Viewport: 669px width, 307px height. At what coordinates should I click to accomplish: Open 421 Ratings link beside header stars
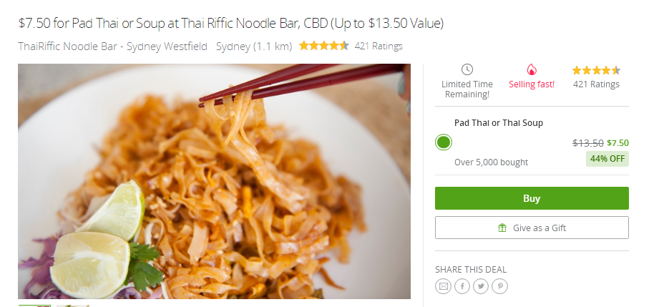(379, 46)
